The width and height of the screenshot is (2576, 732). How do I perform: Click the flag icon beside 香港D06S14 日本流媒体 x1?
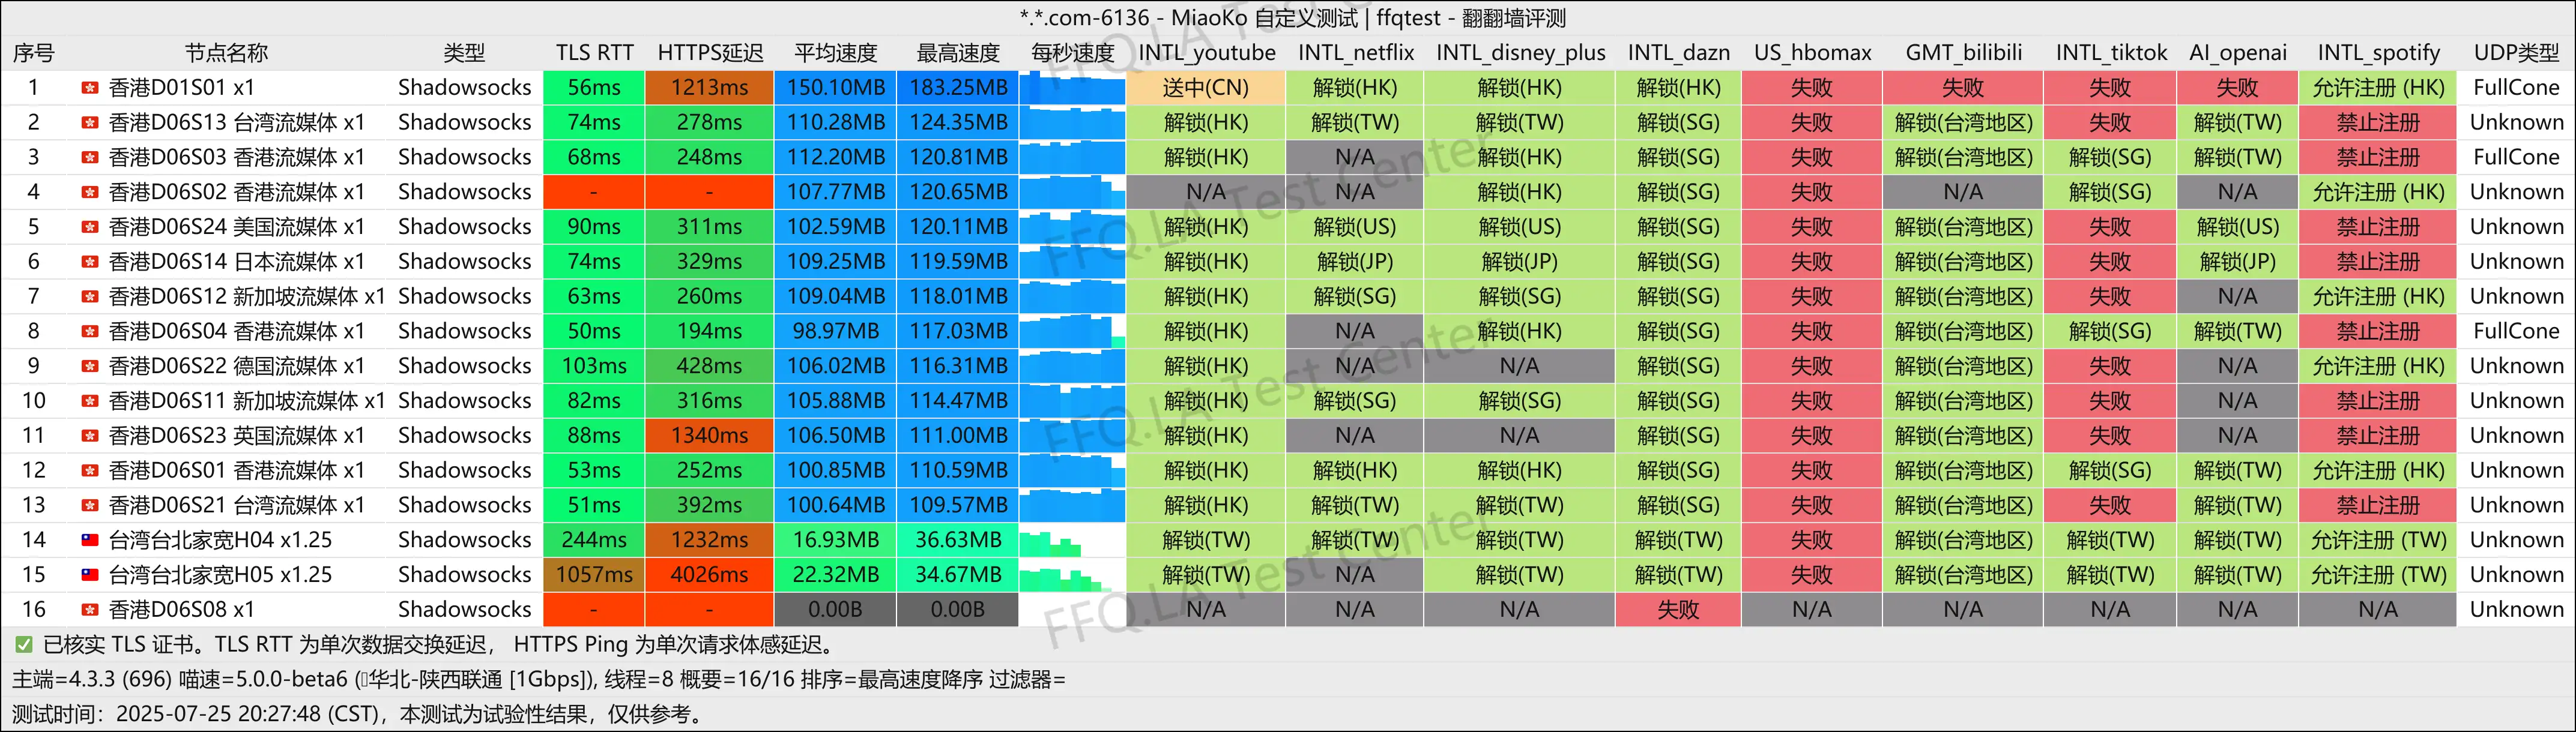click(89, 262)
